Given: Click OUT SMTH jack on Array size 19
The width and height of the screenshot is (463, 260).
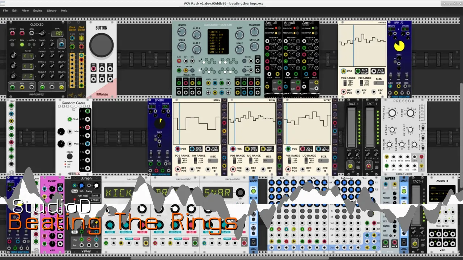Looking at the screenshot, I should [x=263, y=149].
